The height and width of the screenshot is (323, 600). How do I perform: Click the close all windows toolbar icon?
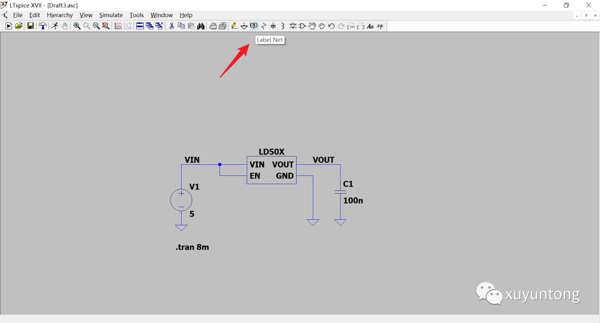pos(159,26)
